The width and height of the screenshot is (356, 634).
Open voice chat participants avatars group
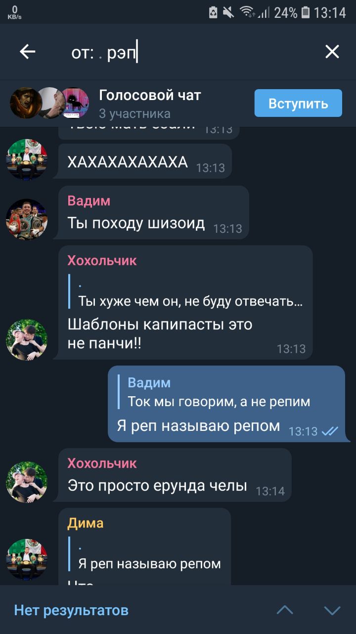pos(49,103)
